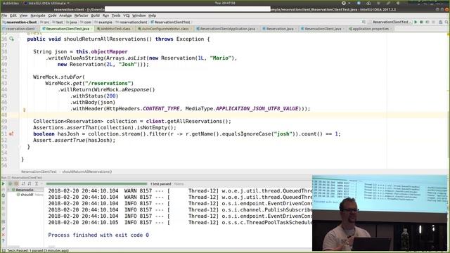Click the example folder breadcrumb
Screen dimensions: 450x253
pyautogui.click(x=103, y=22)
